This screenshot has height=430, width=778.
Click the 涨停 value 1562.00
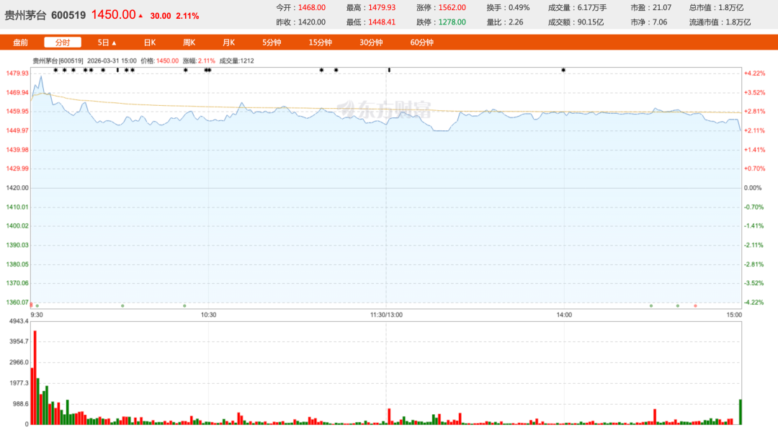point(452,7)
